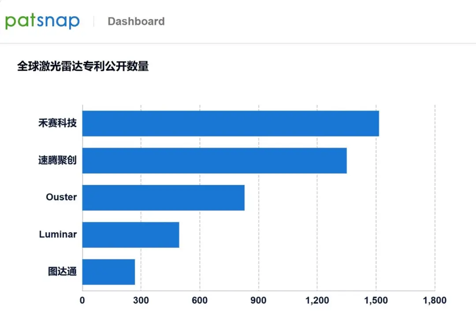Image resolution: width=476 pixels, height=320 pixels.
Task: Click the 禾赛科技 axis label
Action: pos(57,123)
